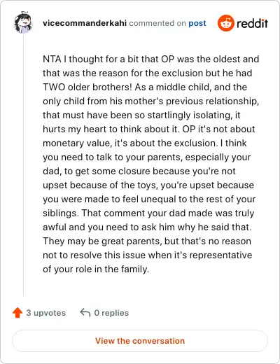Viewport: 280px width, 364px height.
Task: Select the '3 upvotes' count text
Action: coord(46,313)
